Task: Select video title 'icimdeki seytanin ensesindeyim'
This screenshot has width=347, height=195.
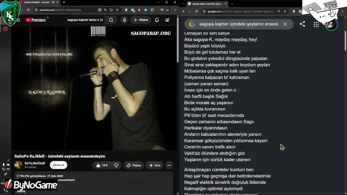Action: click(x=77, y=156)
